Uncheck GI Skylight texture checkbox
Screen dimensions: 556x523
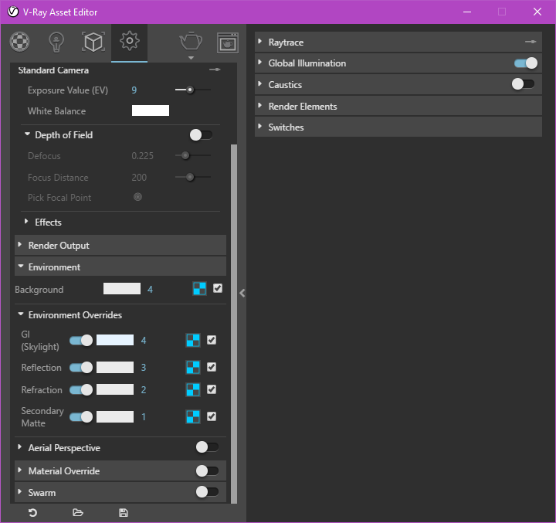(x=212, y=340)
